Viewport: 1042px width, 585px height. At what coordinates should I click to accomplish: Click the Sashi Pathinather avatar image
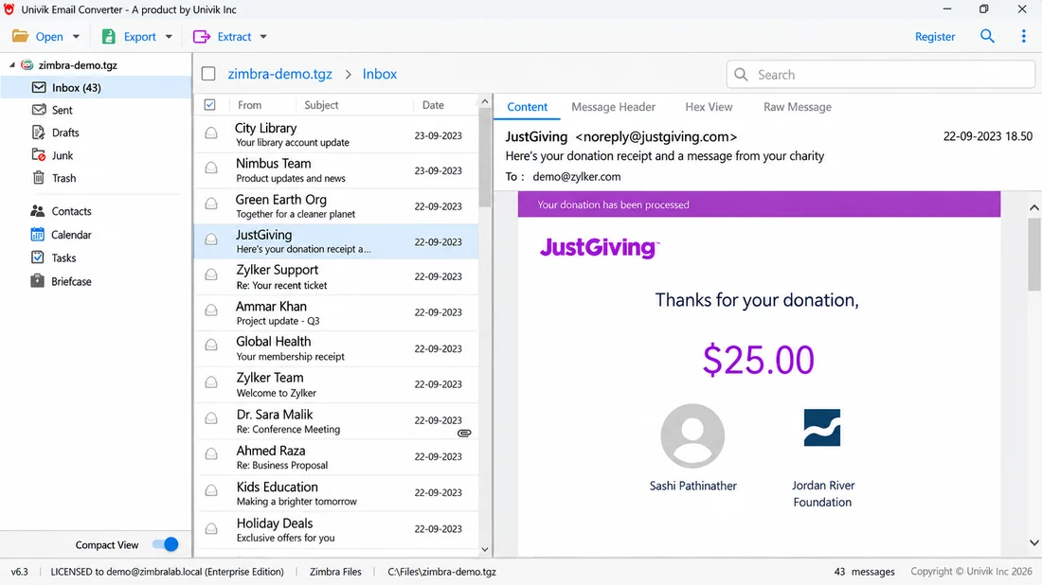[x=692, y=436]
